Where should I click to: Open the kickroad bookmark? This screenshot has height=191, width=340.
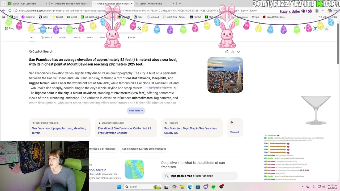pyautogui.click(x=153, y=17)
